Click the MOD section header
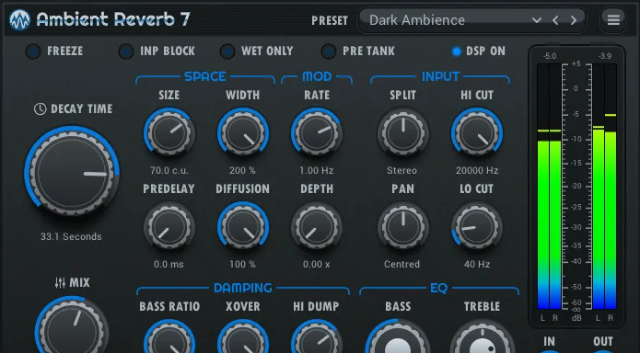Viewport: 640px width, 353px height. (317, 76)
